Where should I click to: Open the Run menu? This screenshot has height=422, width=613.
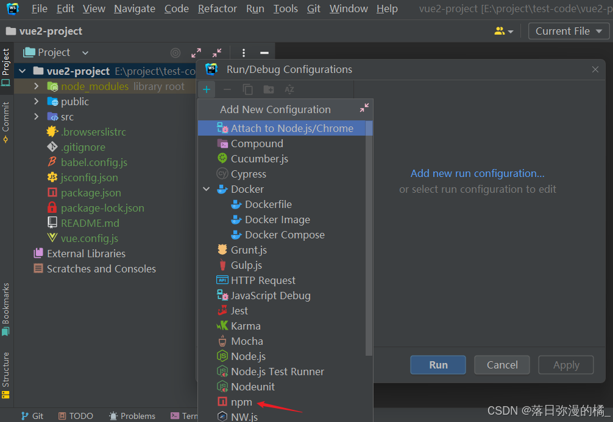pyautogui.click(x=255, y=9)
